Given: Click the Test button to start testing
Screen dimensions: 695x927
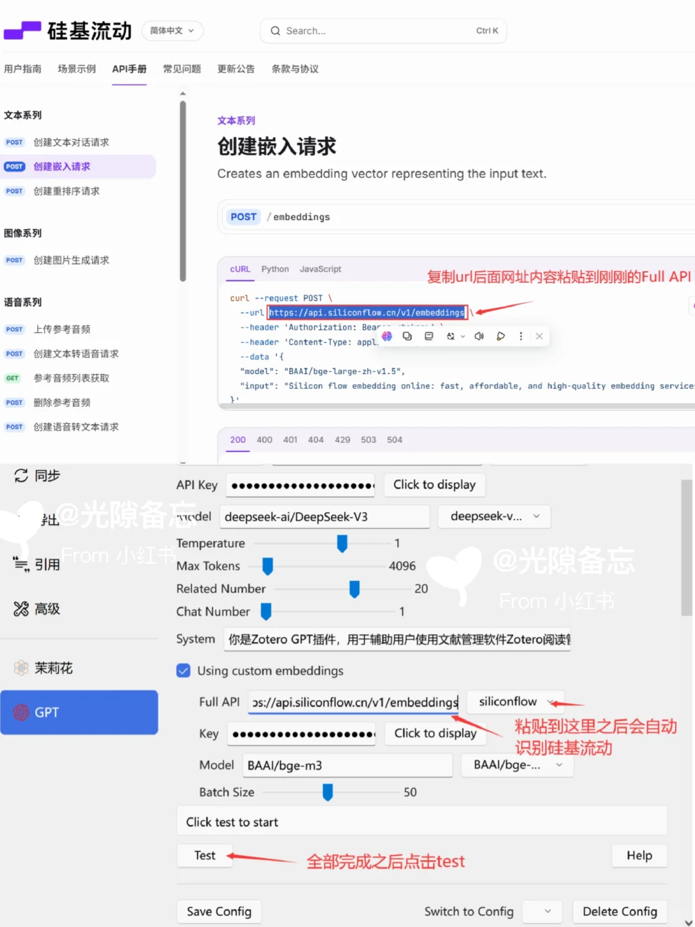Looking at the screenshot, I should point(204,856).
